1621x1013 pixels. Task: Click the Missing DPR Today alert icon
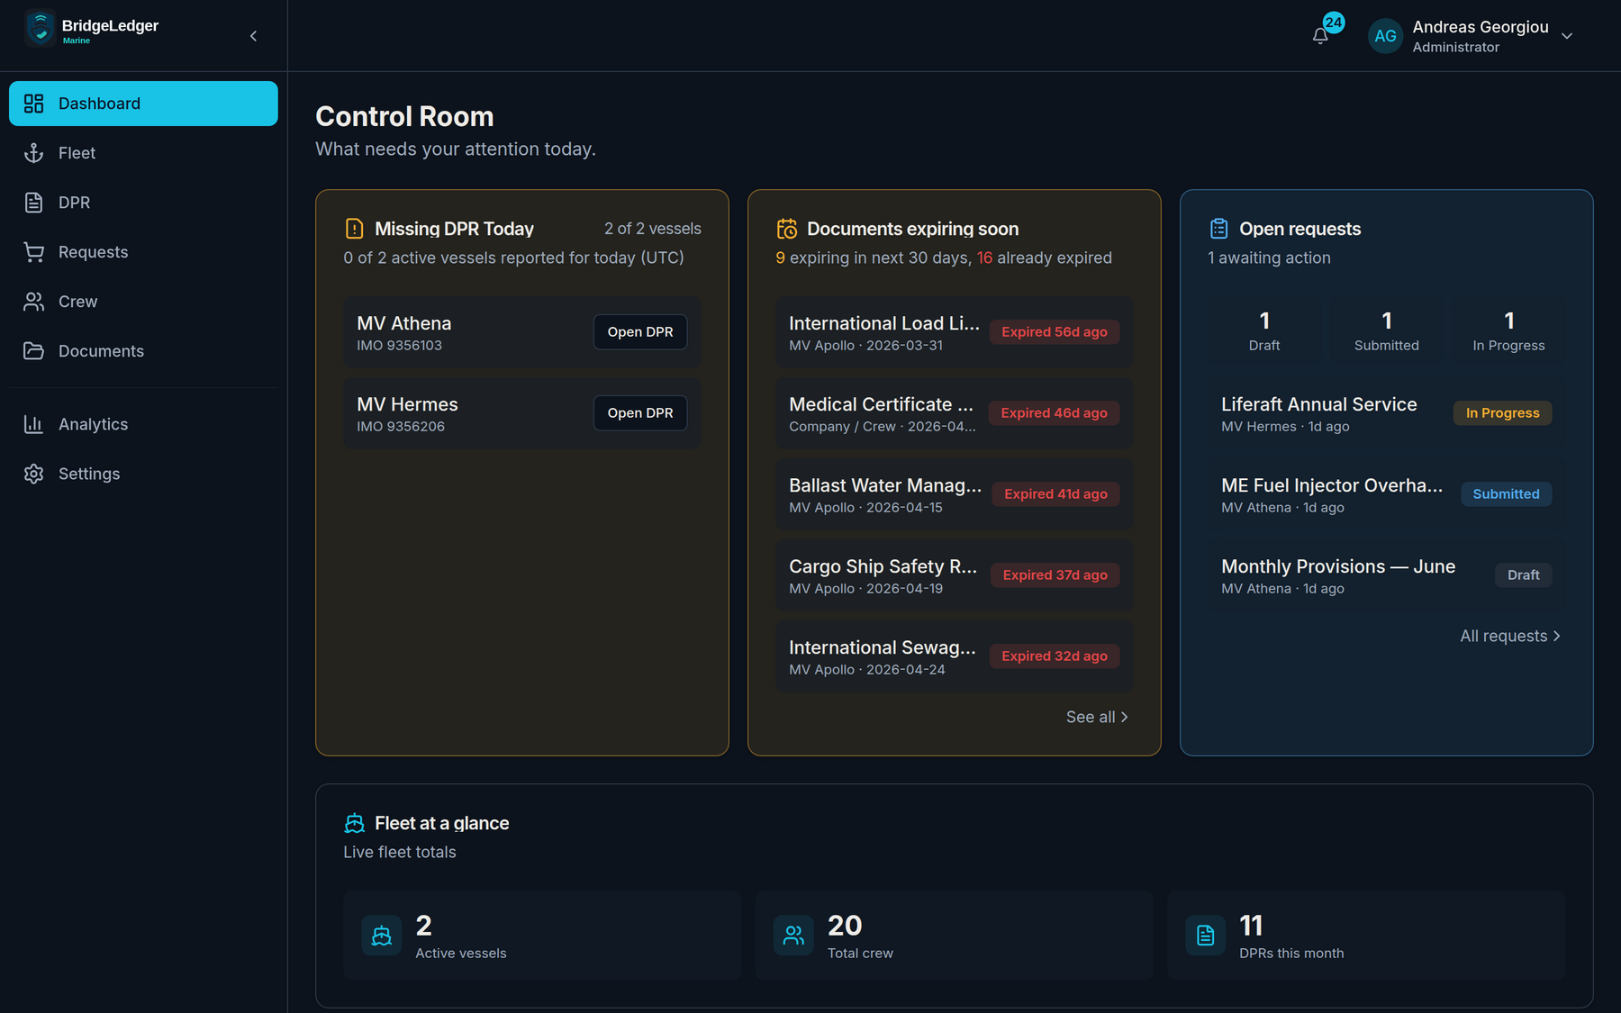point(354,229)
